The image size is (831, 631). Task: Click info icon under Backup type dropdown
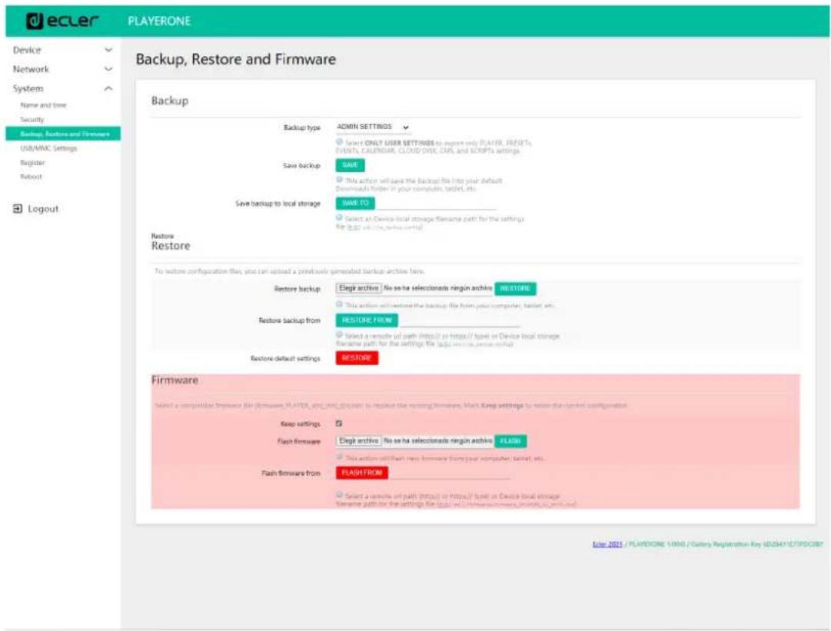[x=340, y=142]
